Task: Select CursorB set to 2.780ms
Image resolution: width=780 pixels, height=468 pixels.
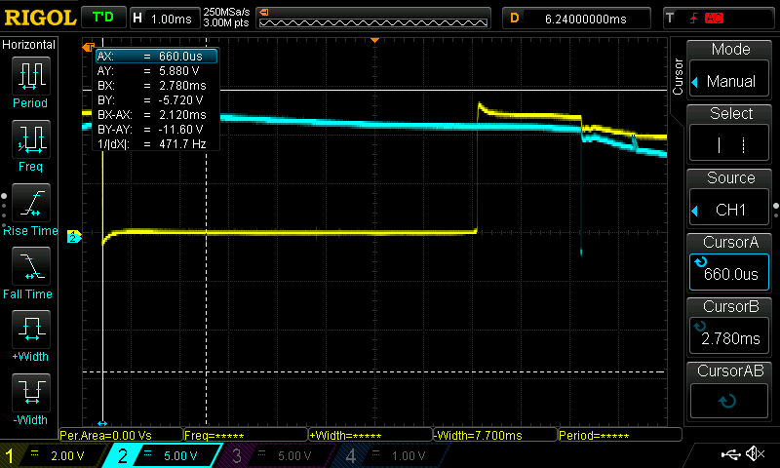Action: 730,329
